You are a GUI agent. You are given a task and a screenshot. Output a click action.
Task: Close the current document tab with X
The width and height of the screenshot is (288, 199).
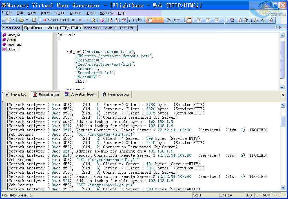(284, 27)
